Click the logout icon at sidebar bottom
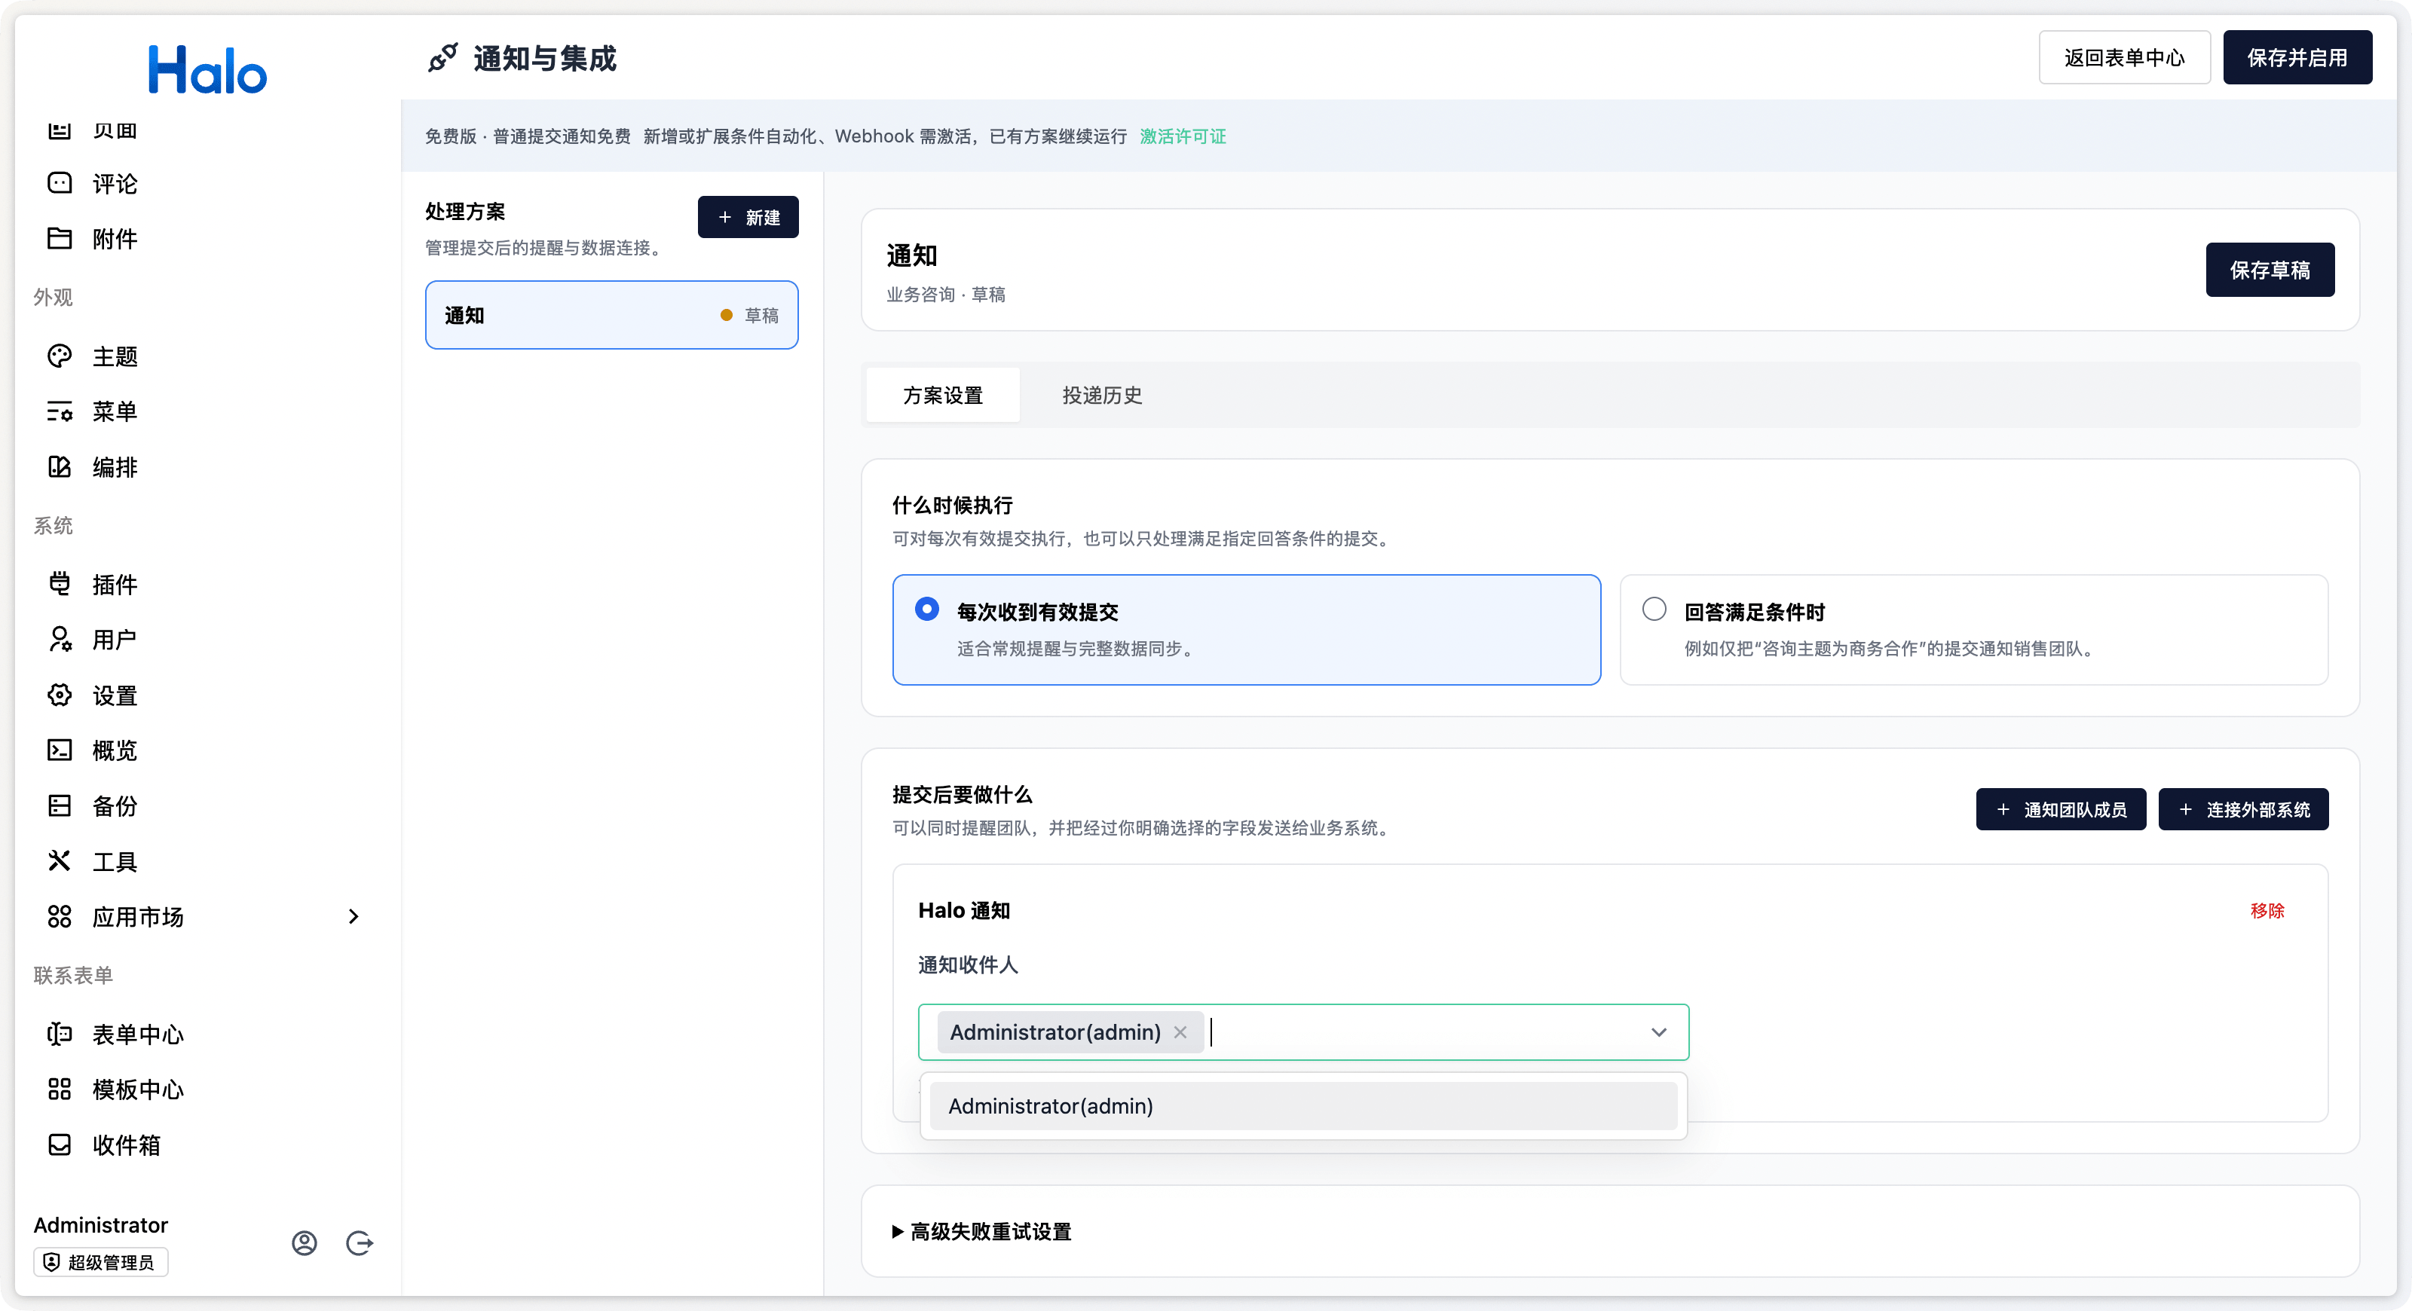The width and height of the screenshot is (2412, 1311). click(x=360, y=1242)
